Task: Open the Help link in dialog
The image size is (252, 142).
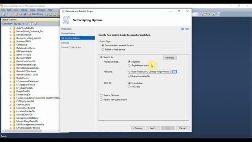Action: point(187,29)
